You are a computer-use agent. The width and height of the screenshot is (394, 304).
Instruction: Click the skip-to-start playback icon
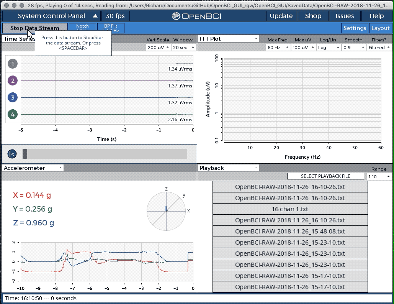[12, 153]
